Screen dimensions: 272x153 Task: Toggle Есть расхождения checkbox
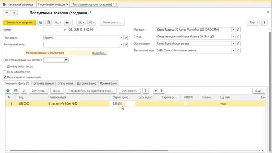coord(5,72)
